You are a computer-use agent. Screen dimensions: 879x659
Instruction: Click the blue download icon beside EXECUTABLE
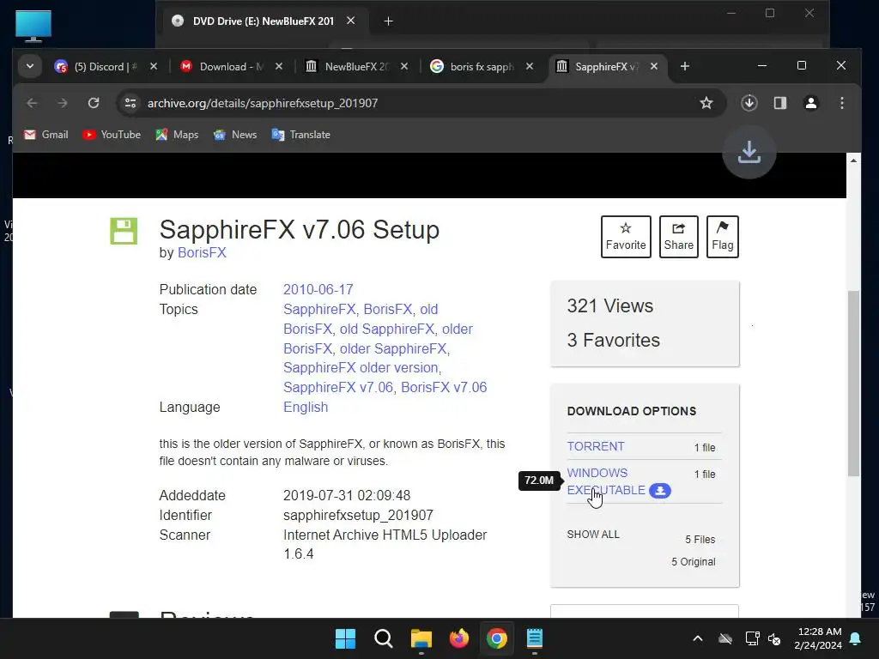tap(660, 491)
